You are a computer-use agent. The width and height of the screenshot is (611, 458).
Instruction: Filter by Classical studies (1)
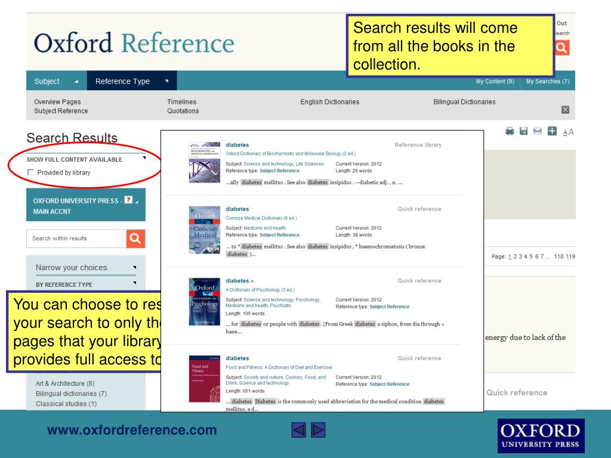point(66,404)
